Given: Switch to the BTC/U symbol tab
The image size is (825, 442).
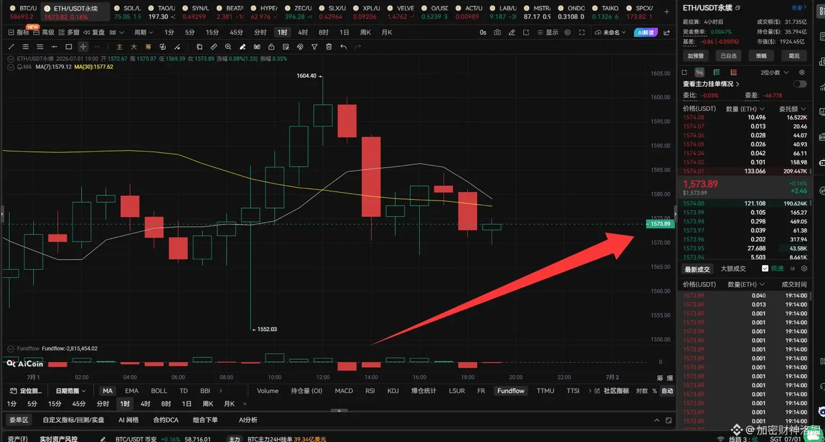Looking at the screenshot, I should [22, 12].
